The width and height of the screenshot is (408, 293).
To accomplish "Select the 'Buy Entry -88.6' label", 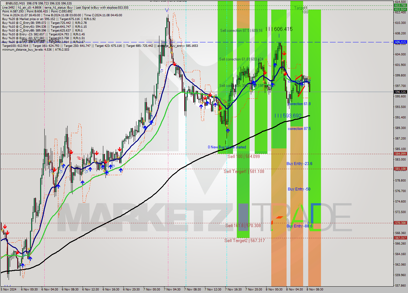I will click(x=299, y=226).
